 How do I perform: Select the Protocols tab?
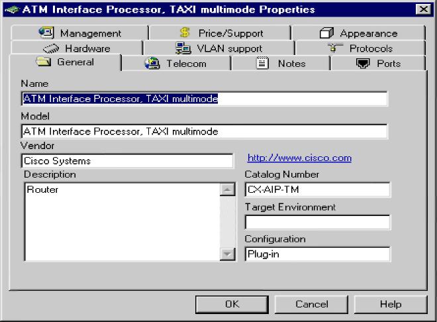pos(360,48)
